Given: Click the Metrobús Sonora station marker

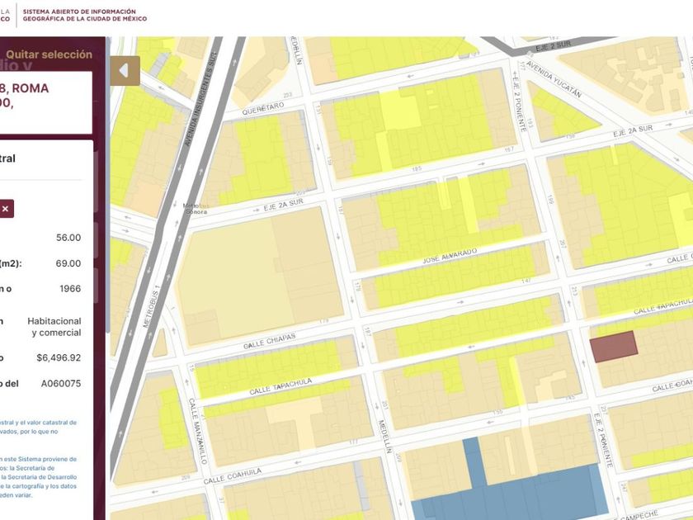Looking at the screenshot, I should click(194, 207).
